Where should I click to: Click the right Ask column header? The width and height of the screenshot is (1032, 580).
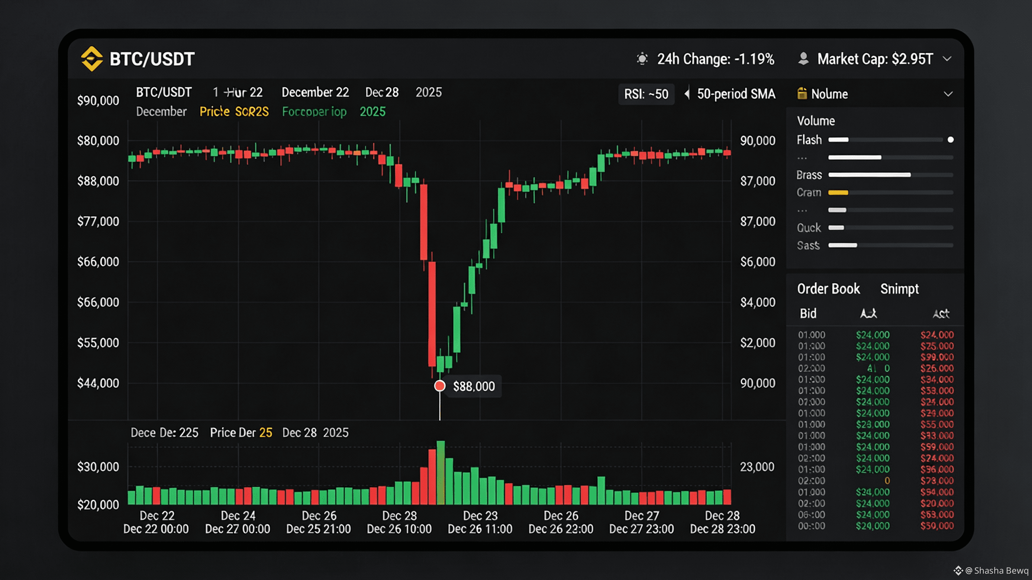click(941, 314)
